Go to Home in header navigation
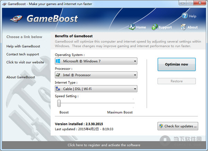The height and width of the screenshot is (151, 208). (x=141, y=27)
